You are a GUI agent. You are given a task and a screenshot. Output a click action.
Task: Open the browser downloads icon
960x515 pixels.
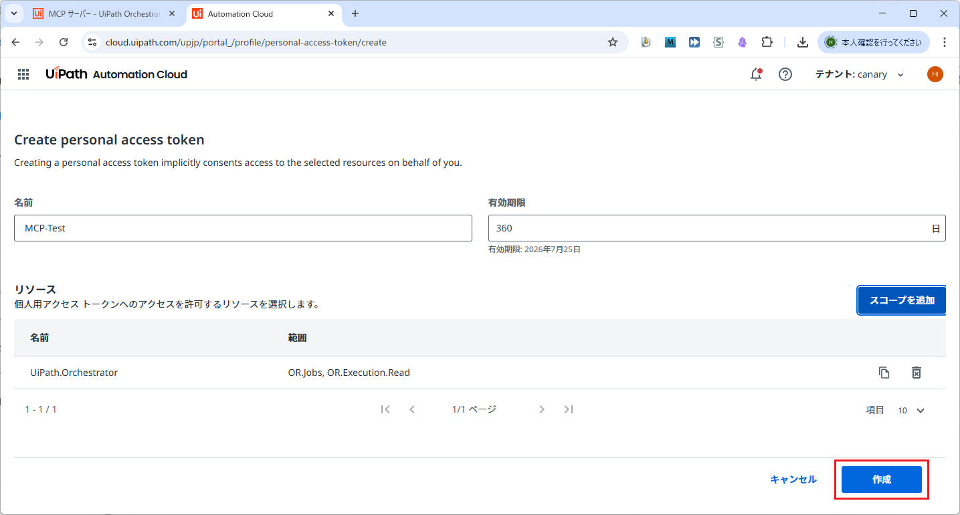tap(803, 42)
